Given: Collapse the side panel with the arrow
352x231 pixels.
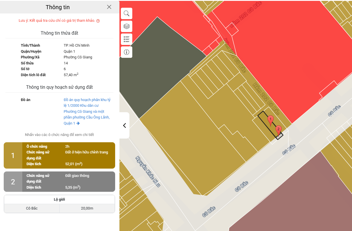Looking at the screenshot, I should click(x=125, y=125).
